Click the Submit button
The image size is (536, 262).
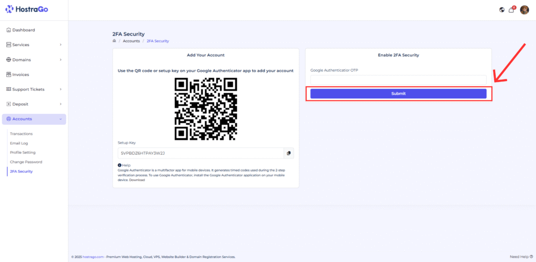(398, 94)
